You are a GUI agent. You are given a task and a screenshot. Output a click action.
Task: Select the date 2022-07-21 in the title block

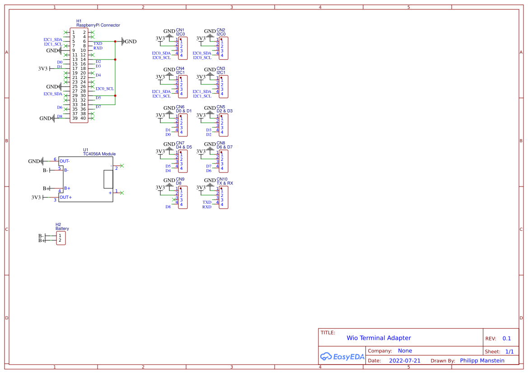[x=404, y=360]
